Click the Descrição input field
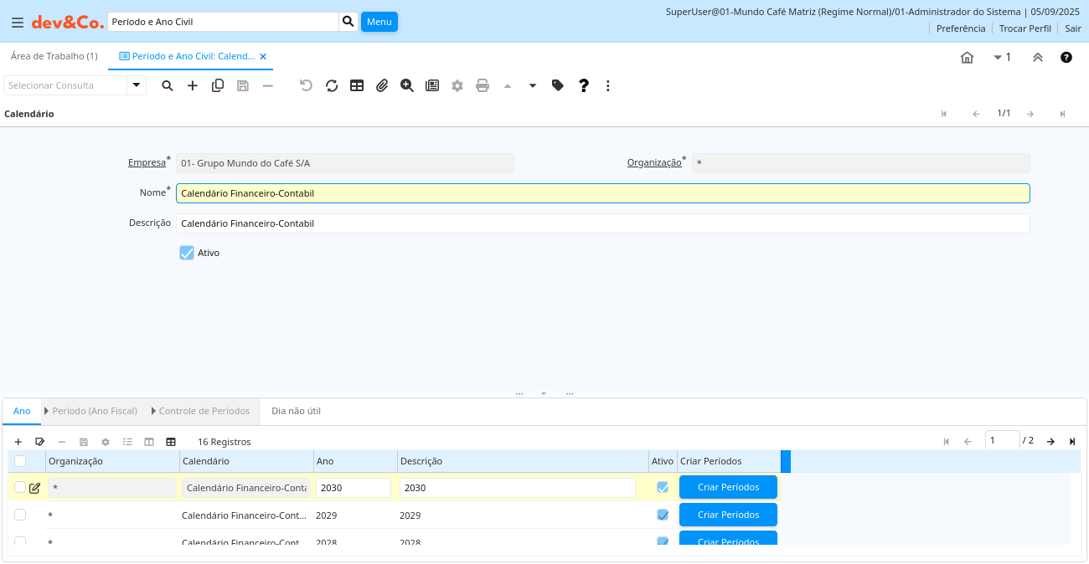The width and height of the screenshot is (1089, 564). (602, 223)
